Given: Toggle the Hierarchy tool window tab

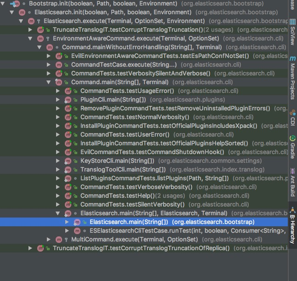Looking at the screenshot, I should (292, 225).
